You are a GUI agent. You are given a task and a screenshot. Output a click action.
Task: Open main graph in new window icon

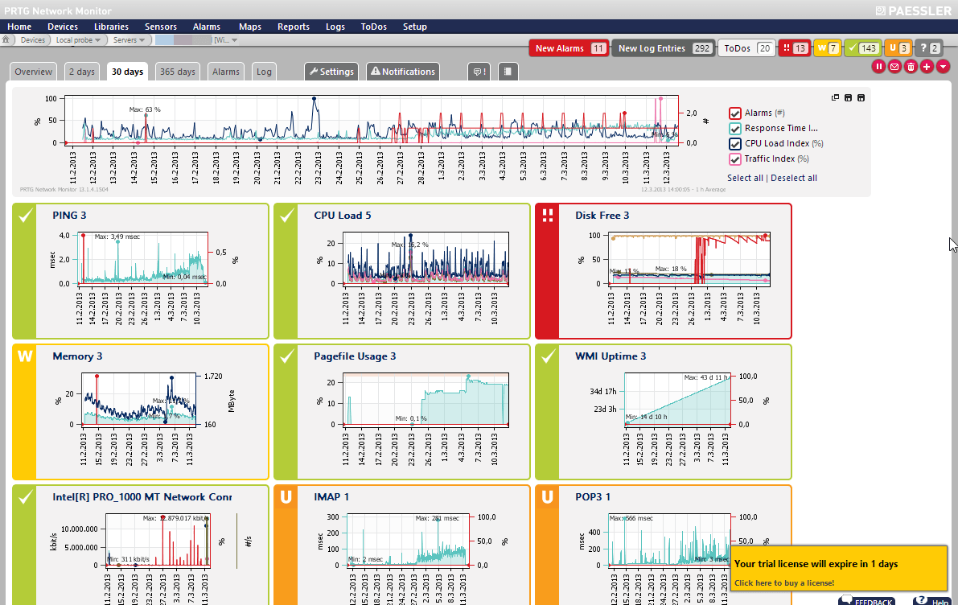[x=835, y=98]
